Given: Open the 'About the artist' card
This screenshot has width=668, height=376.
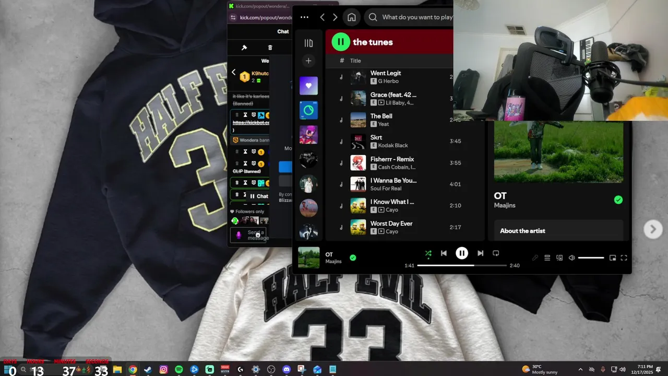Looking at the screenshot, I should click(559, 230).
